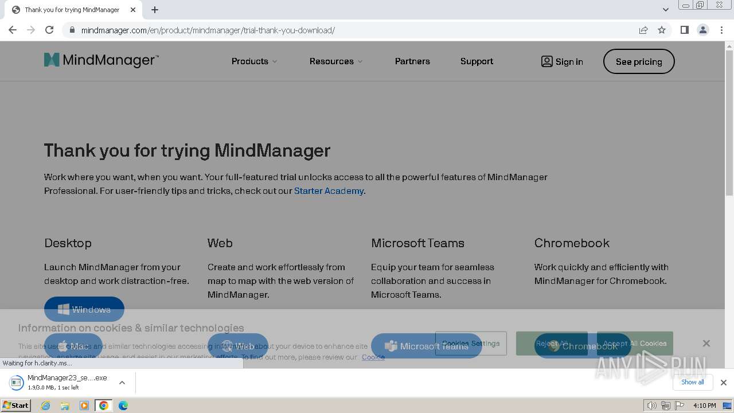Screen dimensions: 734x413
Task: Open the Chrome three-dot menu
Action: point(721,30)
